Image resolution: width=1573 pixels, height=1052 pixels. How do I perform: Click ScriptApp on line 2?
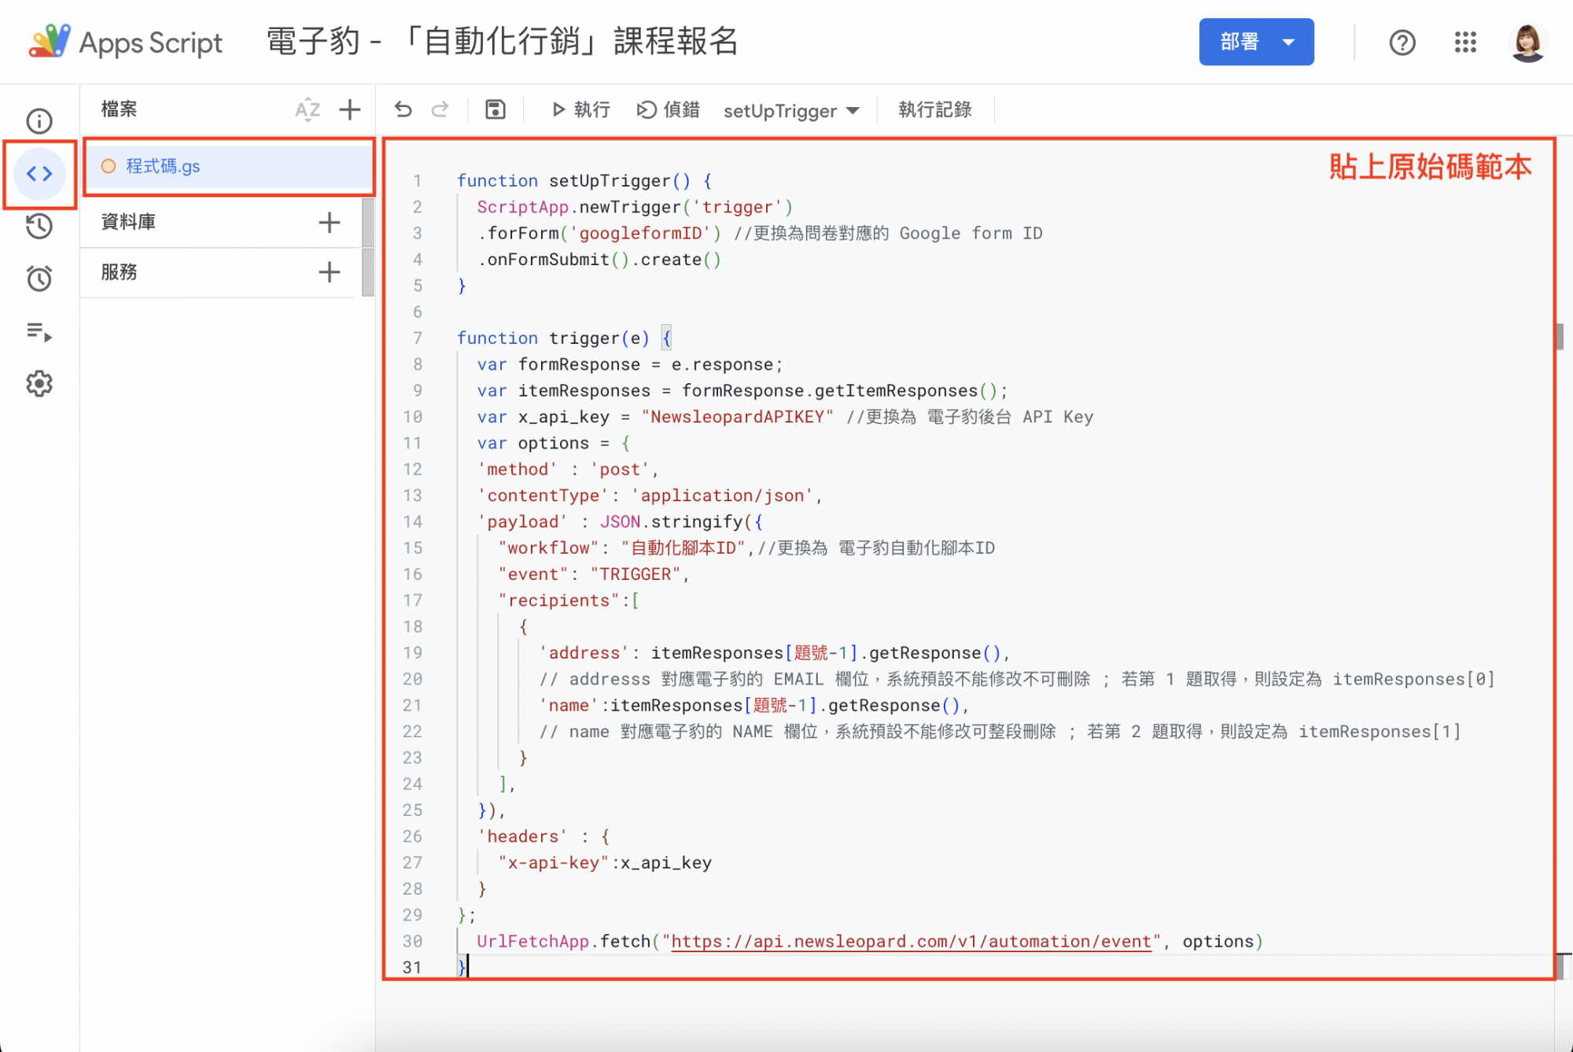click(523, 207)
